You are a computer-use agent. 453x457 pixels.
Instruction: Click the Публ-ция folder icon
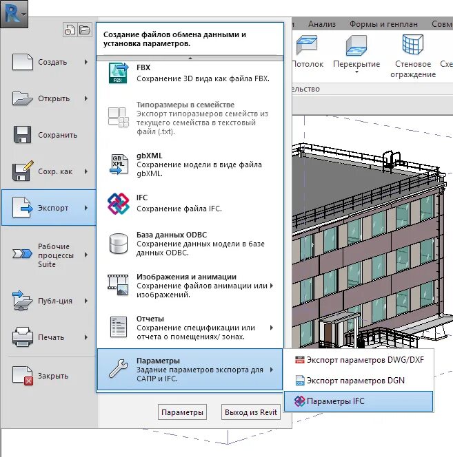tap(23, 301)
